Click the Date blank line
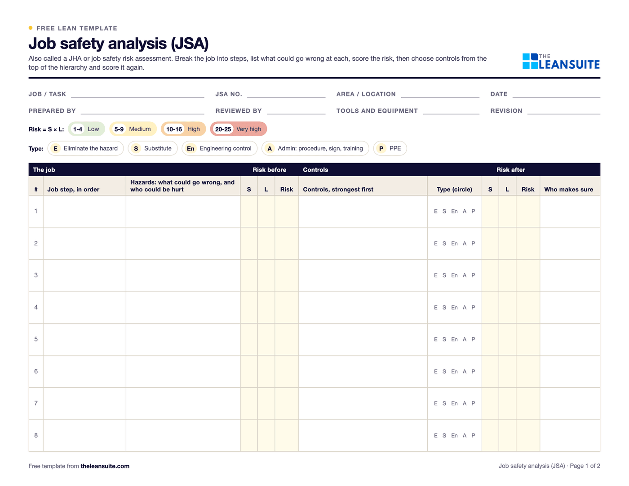This screenshot has width=629, height=486. pyautogui.click(x=556, y=94)
